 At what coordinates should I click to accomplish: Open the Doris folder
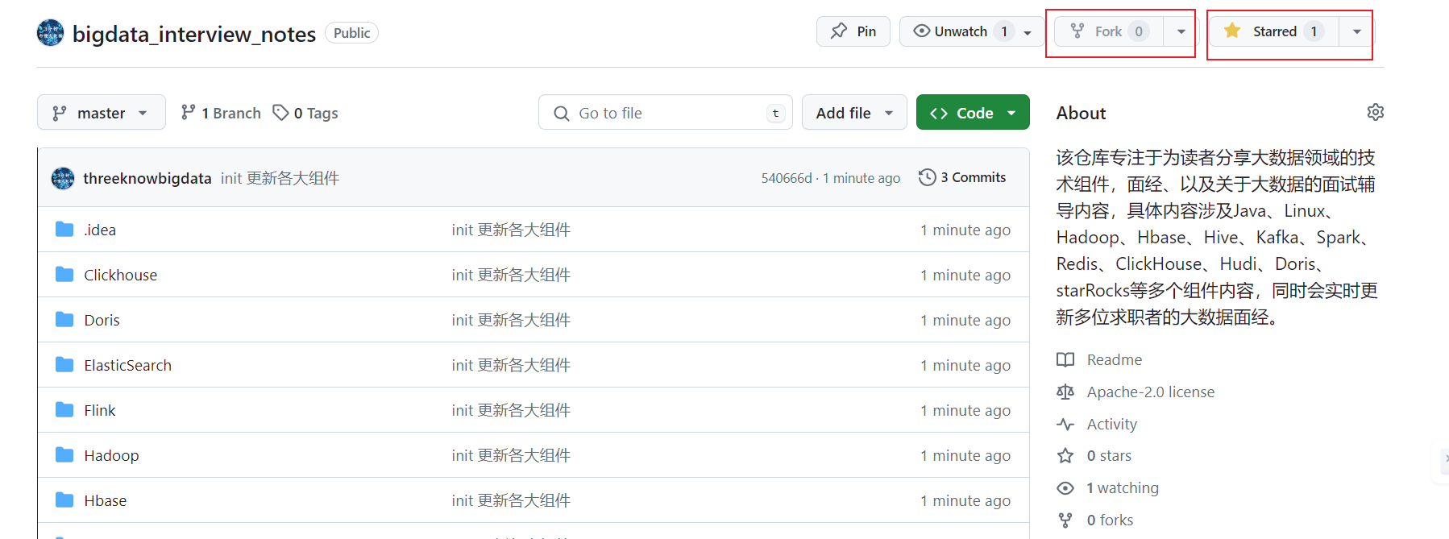pos(102,320)
